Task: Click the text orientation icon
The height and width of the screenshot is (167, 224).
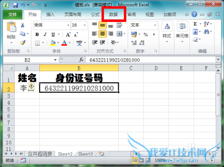Action: point(113,43)
